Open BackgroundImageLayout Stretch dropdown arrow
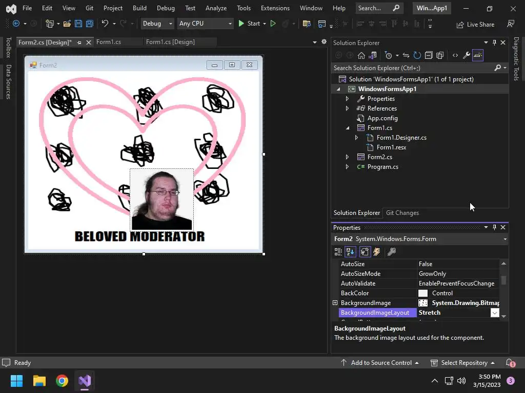Image resolution: width=525 pixels, height=393 pixels. pyautogui.click(x=495, y=313)
